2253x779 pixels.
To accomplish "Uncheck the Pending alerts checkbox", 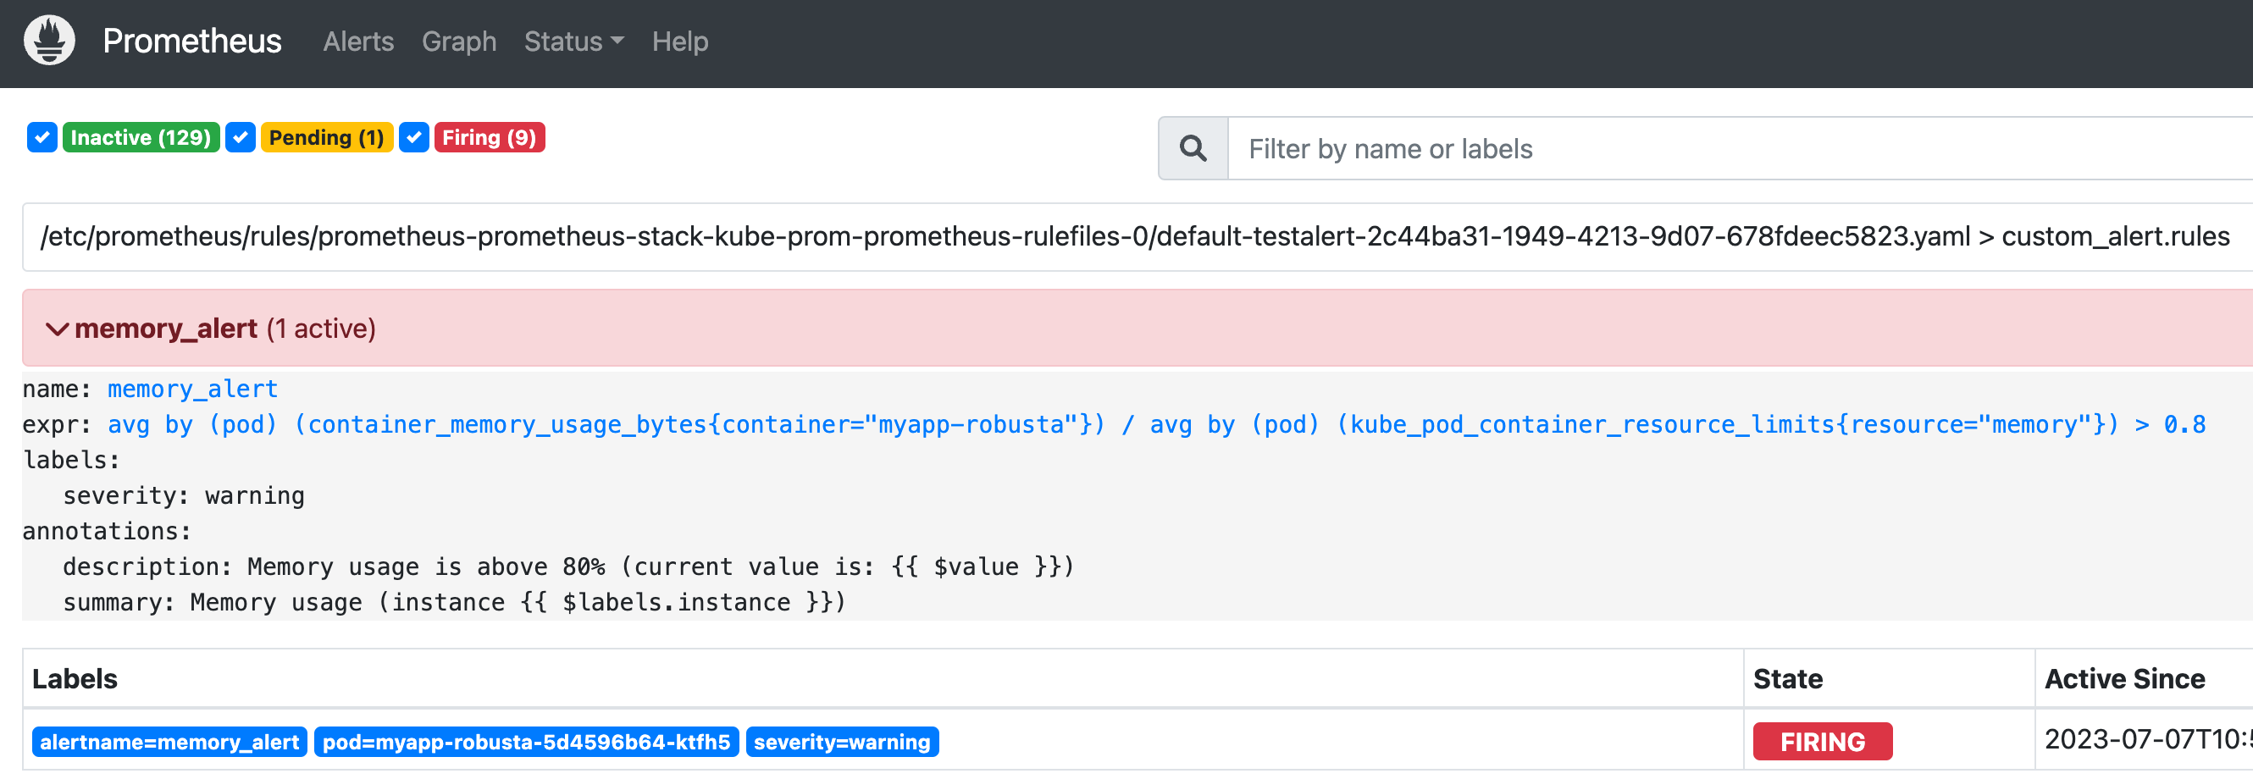I will (241, 137).
